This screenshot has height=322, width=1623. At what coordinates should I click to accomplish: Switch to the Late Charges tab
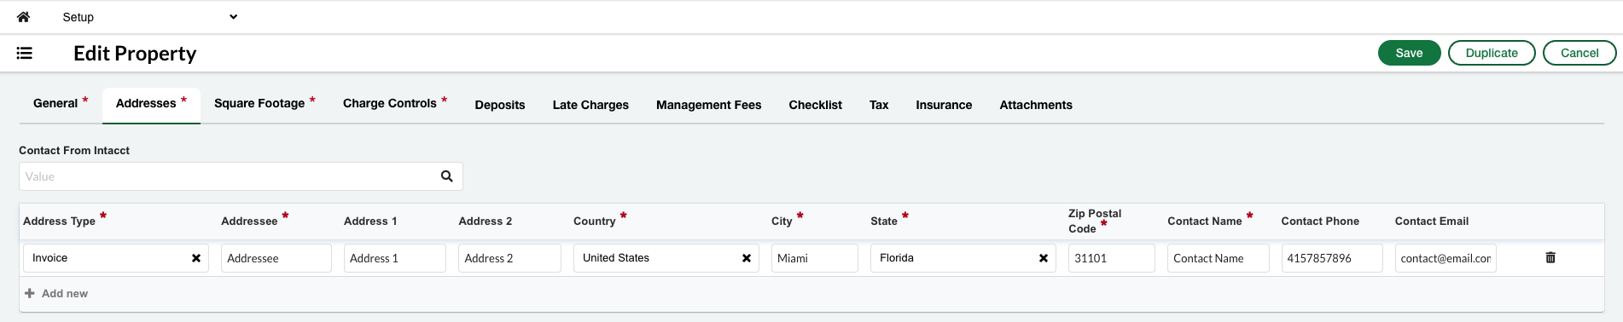(590, 105)
